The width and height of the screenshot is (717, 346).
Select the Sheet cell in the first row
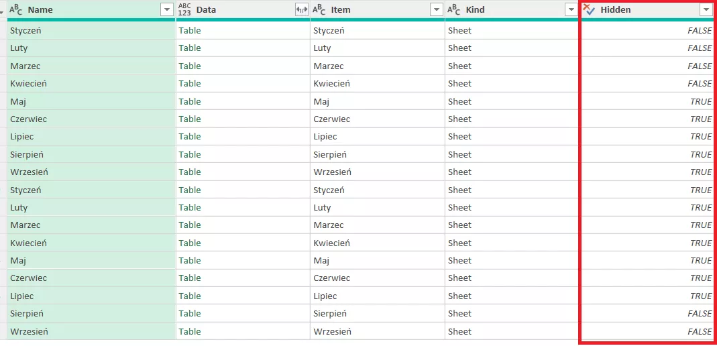click(459, 30)
